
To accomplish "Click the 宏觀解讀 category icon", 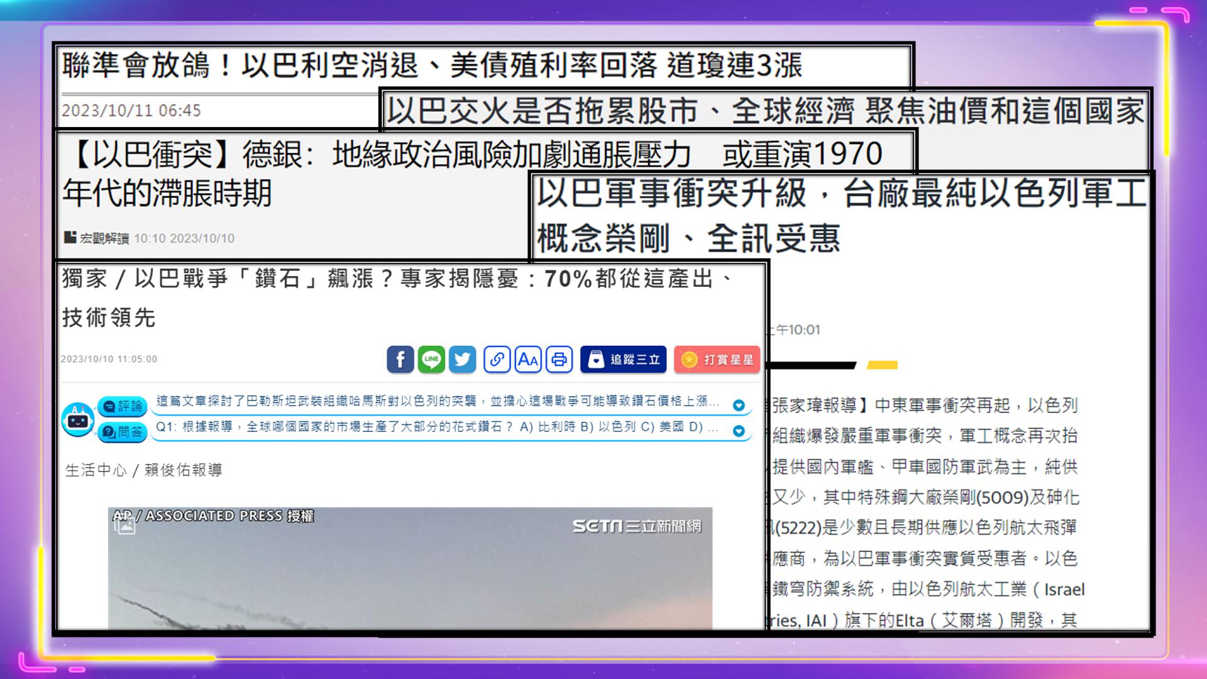I will pyautogui.click(x=70, y=238).
